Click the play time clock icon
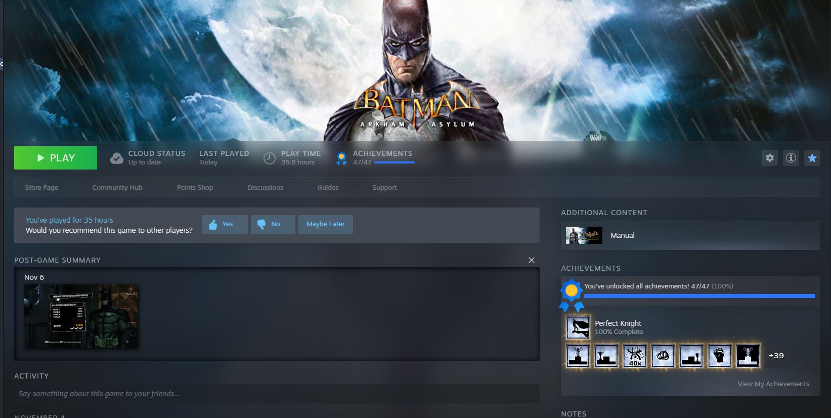831x418 pixels. [x=270, y=158]
